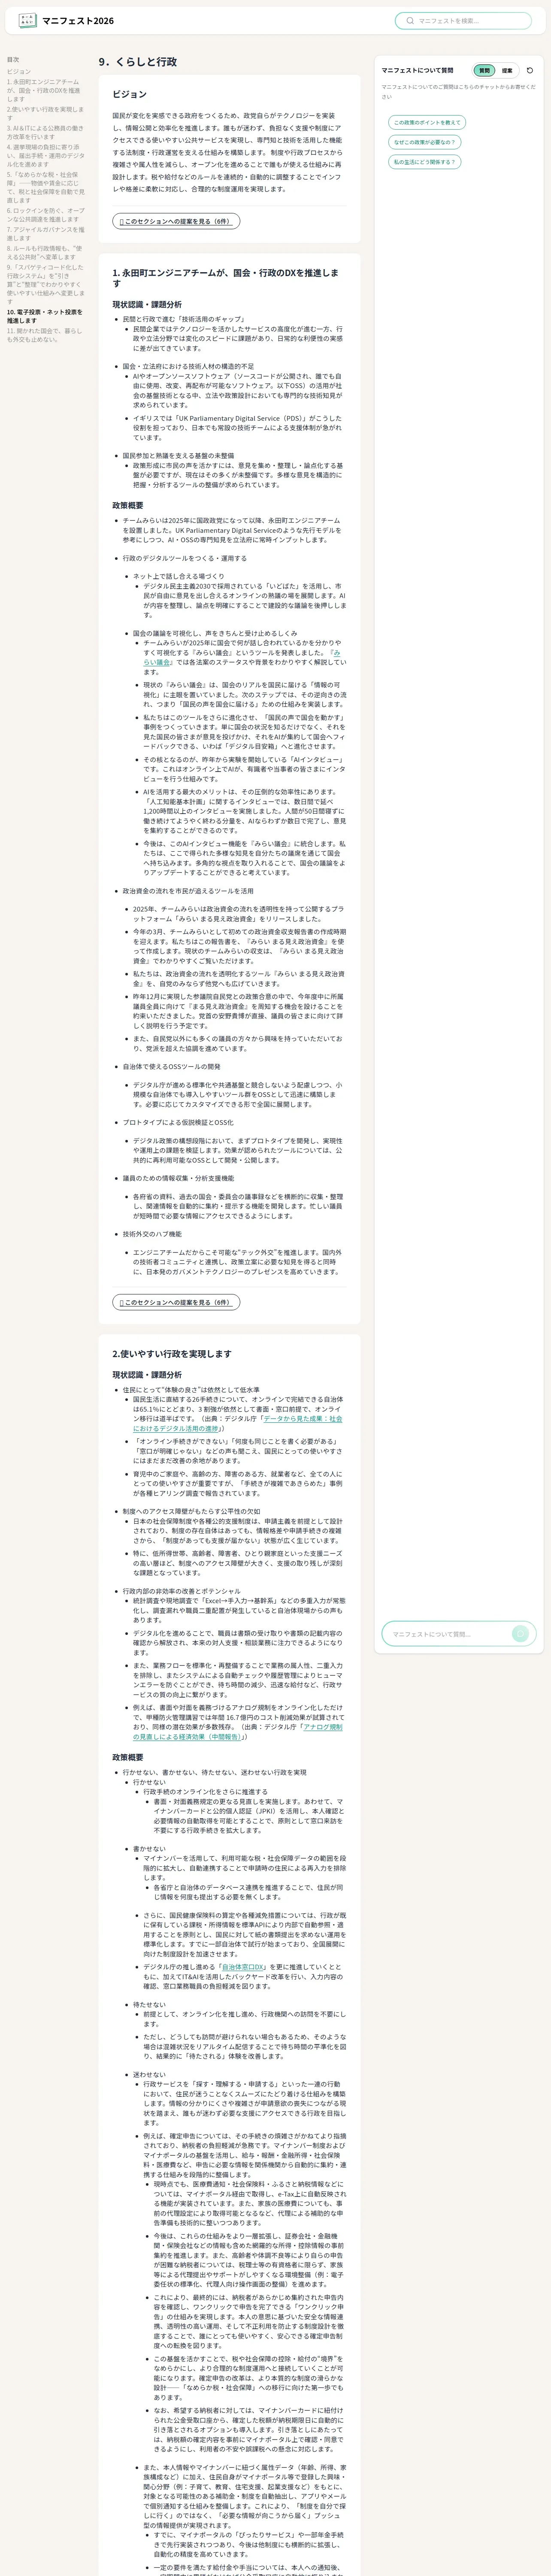Click bullet 政治資金の流れを市民が追えるツールを活用
The image size is (551, 2576).
coord(188,890)
